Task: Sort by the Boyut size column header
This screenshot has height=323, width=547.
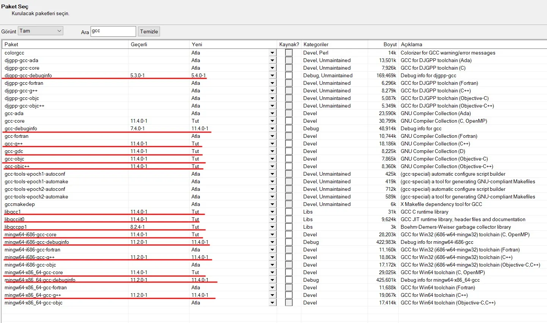Action: (x=383, y=44)
